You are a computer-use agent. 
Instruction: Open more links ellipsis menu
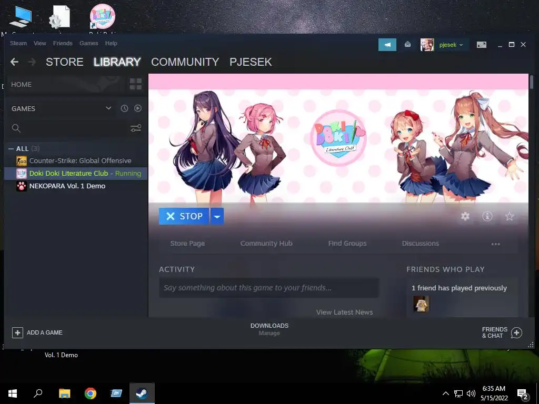495,244
